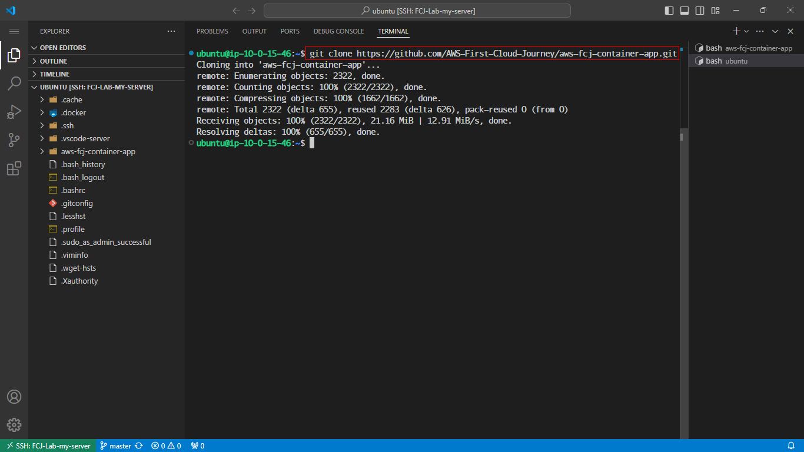Maximize the panel with chevron icon
Screen dimensions: 804x452
[776, 31]
